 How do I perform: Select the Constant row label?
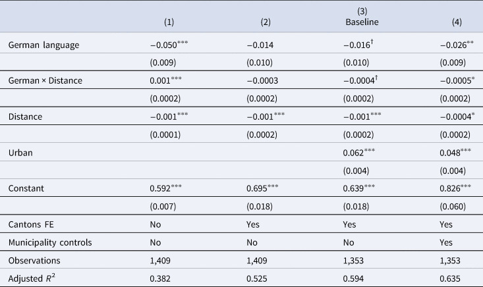click(x=26, y=188)
